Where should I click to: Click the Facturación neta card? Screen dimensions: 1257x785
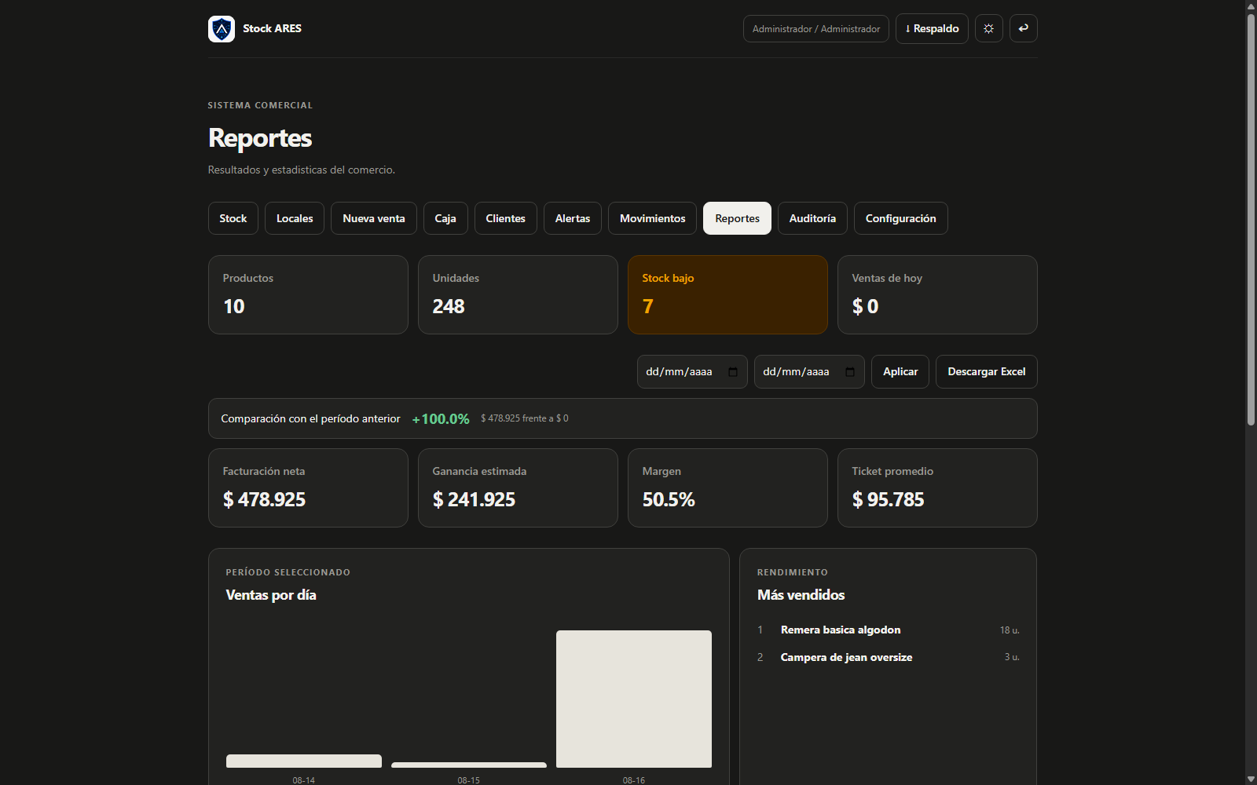[x=308, y=488]
